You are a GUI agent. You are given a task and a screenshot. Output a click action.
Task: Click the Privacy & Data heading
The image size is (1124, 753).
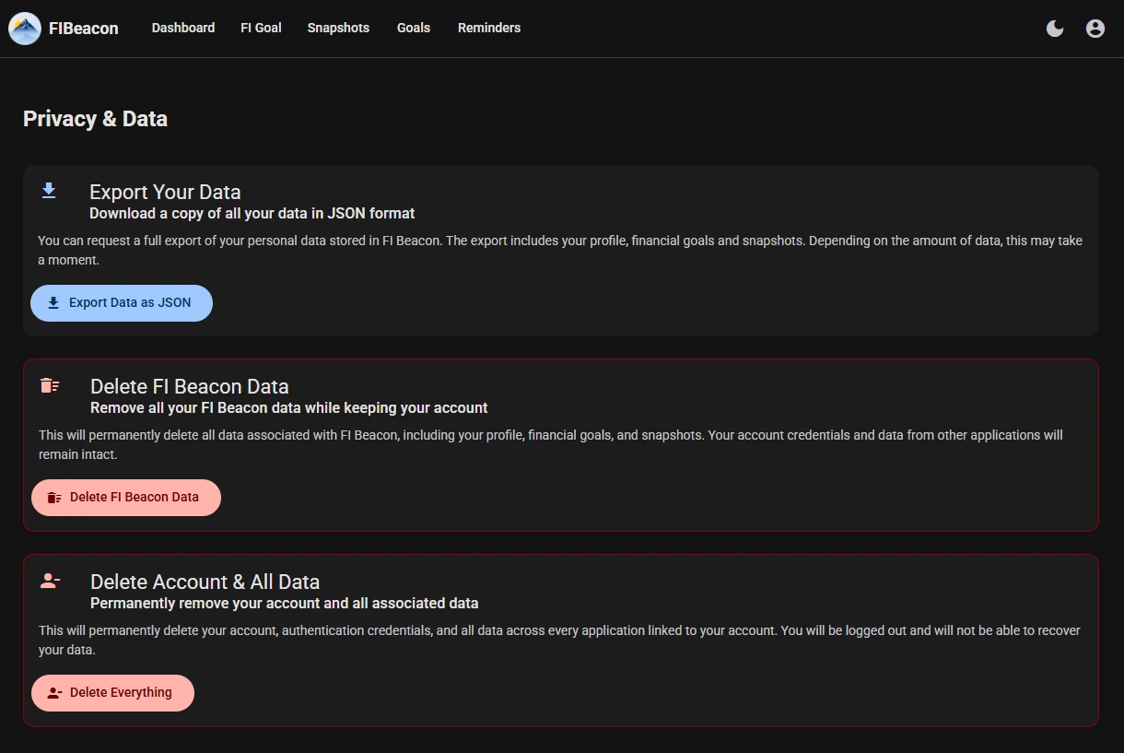click(95, 118)
